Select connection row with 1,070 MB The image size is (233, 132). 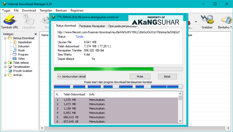point(116,100)
